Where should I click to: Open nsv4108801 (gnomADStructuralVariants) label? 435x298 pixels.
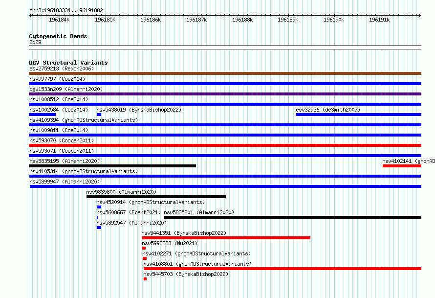click(197, 264)
